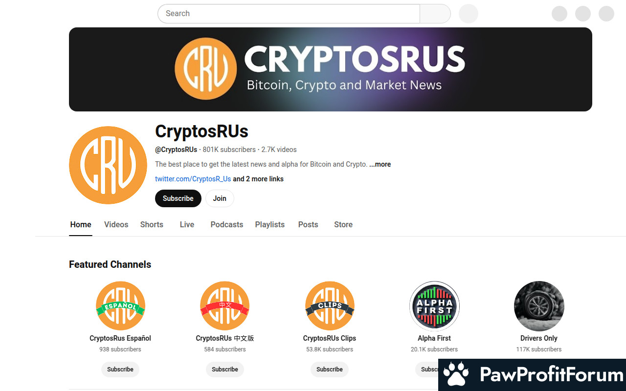The width and height of the screenshot is (626, 391).
Task: Focus the Search input field
Action: pos(289,14)
